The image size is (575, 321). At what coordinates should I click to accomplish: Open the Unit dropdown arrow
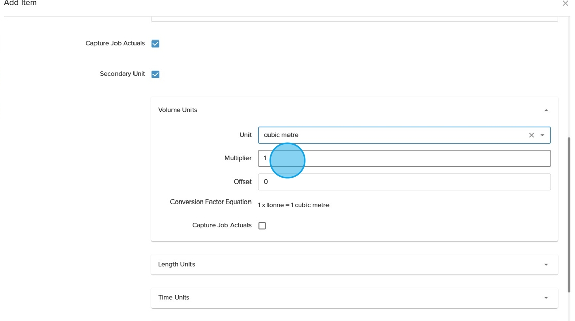[543, 135]
